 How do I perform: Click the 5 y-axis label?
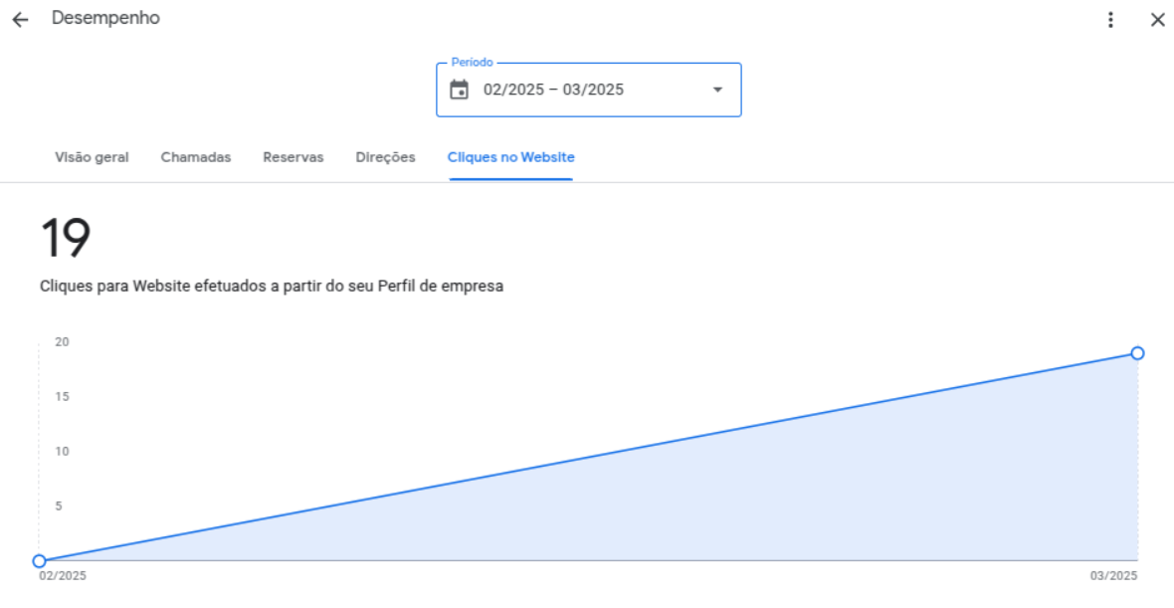coord(59,507)
